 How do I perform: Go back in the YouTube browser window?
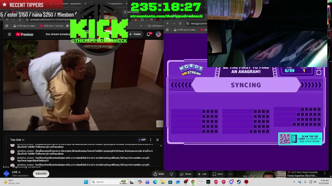(7, 19)
